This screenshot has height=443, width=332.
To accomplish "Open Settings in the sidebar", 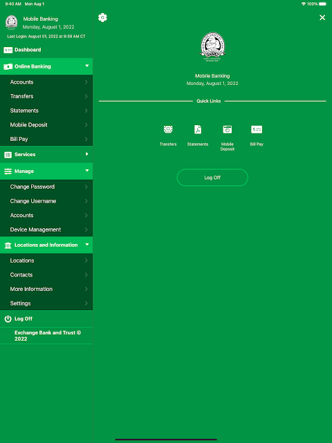I will 46,303.
